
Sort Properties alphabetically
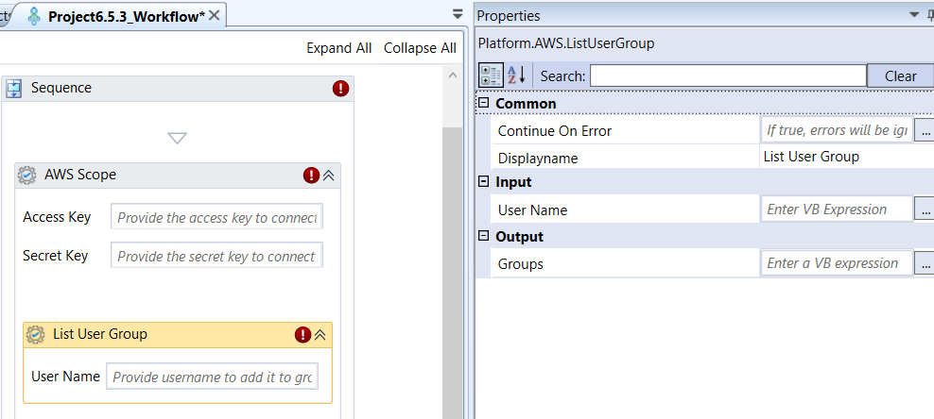click(516, 75)
